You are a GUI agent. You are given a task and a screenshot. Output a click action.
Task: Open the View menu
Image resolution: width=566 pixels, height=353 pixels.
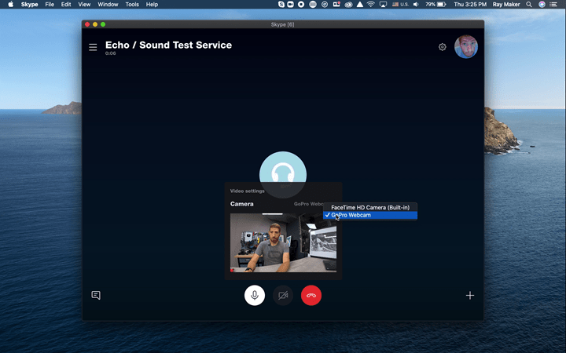[x=84, y=5]
